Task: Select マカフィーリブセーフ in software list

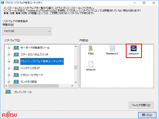Action: tap(32, 75)
